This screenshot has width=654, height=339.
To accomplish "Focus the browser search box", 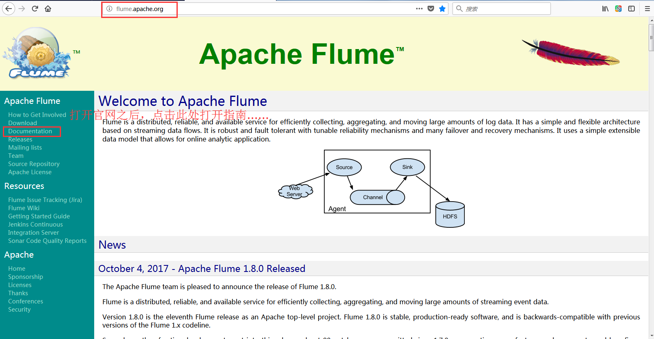I will pos(502,9).
